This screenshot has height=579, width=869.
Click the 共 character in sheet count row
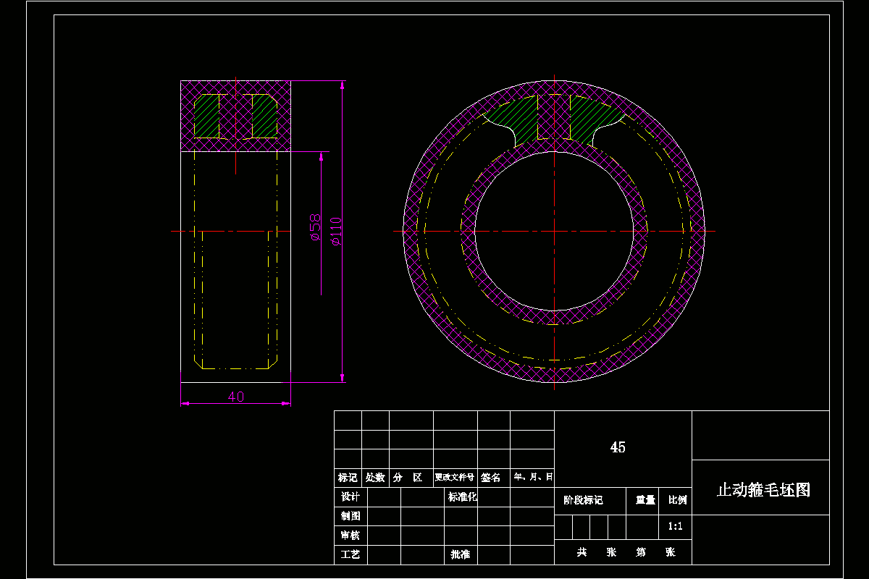(582, 552)
